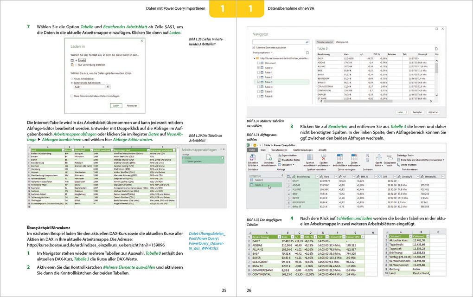Close the Laden in dialog

click(x=142, y=41)
